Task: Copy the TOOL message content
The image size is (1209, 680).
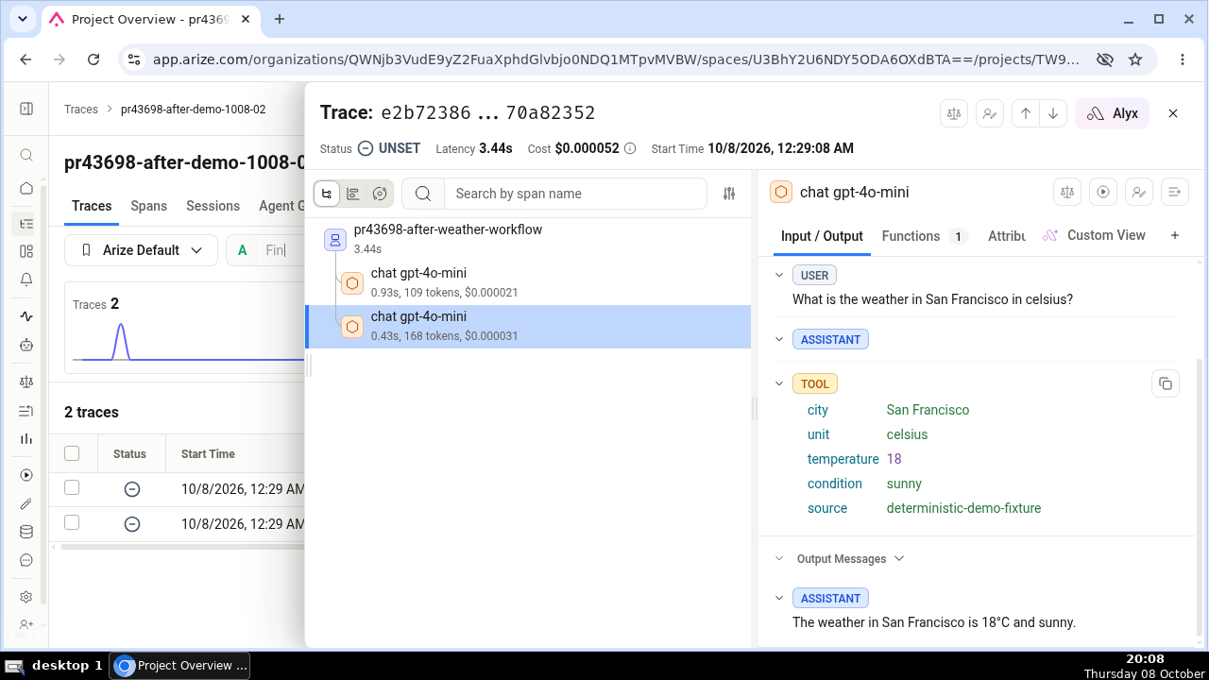Action: pyautogui.click(x=1166, y=383)
